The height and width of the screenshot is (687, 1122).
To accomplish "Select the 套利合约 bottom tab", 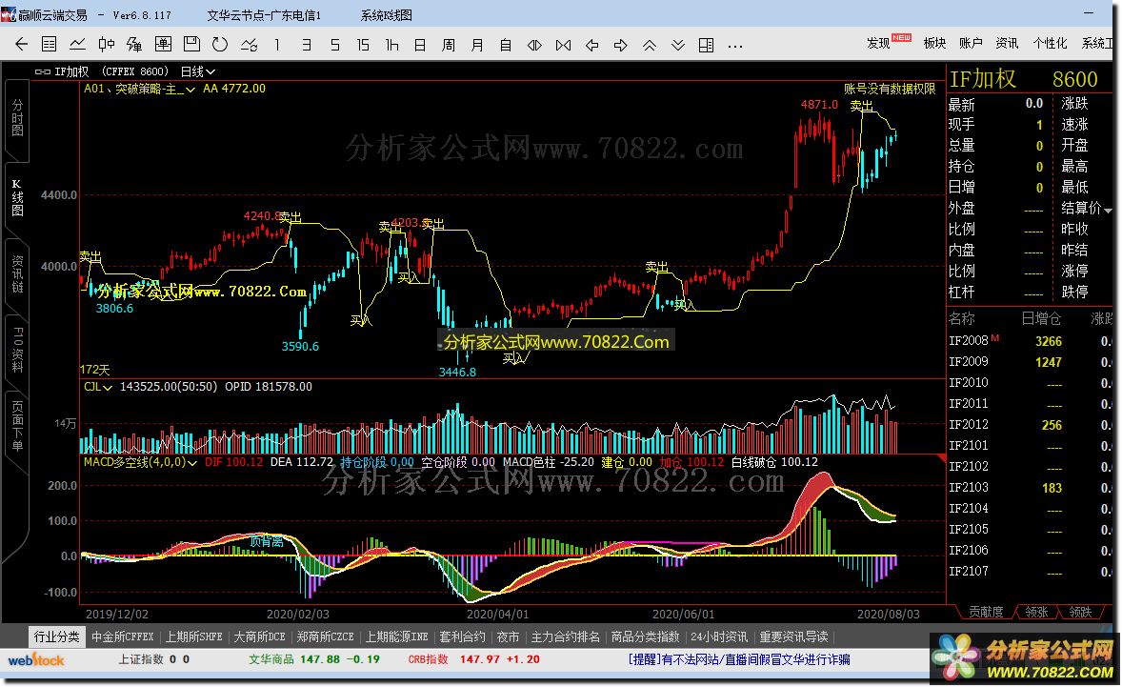I will [462, 636].
